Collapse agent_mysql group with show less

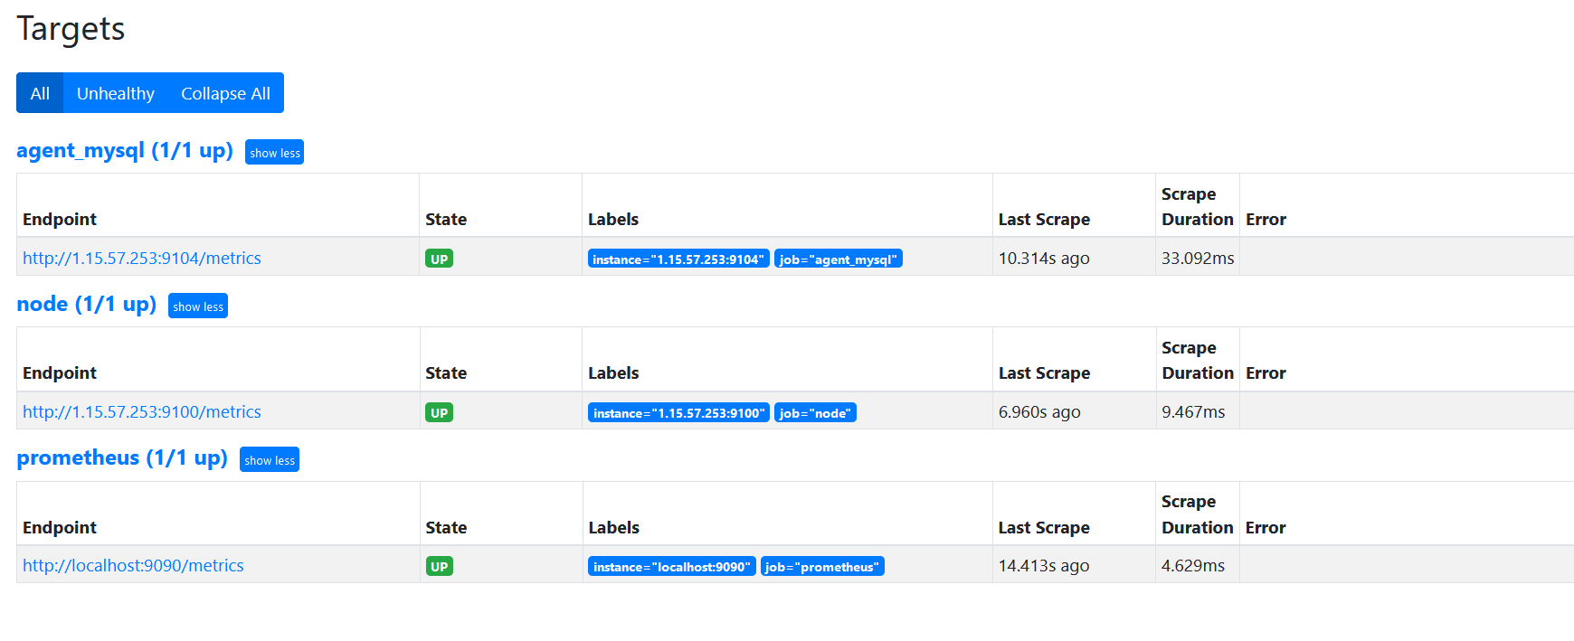(274, 153)
